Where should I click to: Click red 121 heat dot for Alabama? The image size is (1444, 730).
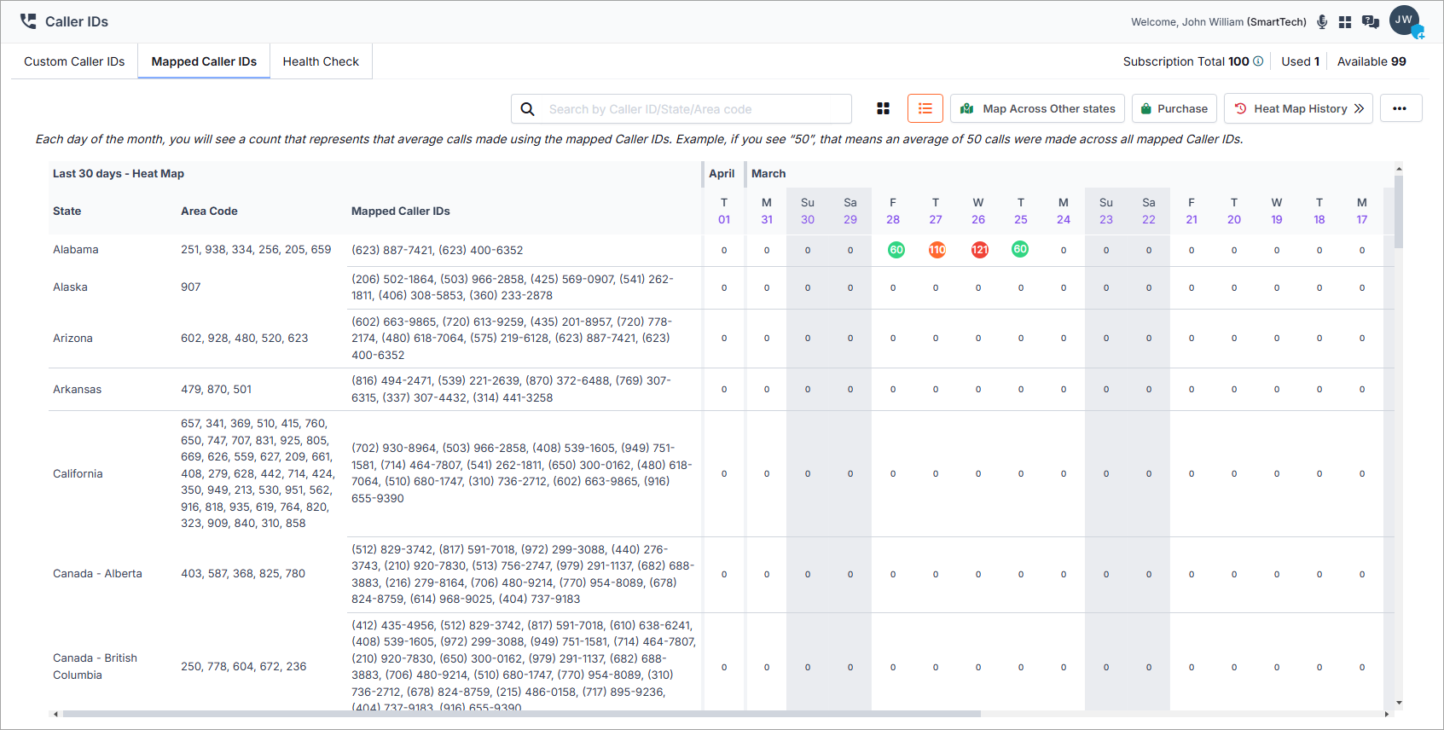(980, 250)
